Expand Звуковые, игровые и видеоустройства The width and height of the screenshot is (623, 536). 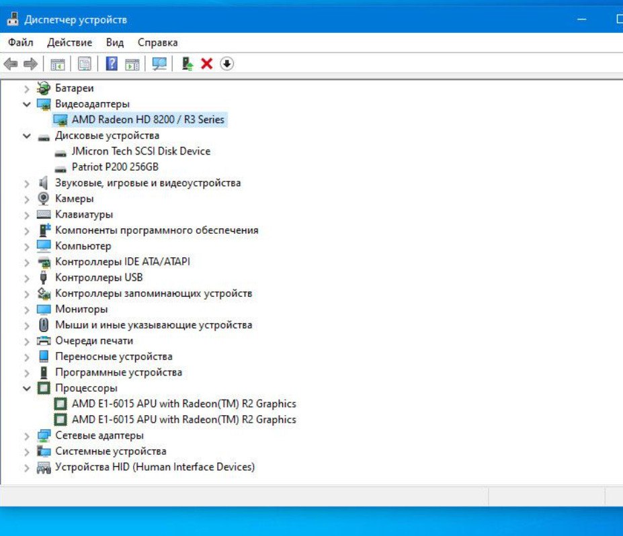27,183
